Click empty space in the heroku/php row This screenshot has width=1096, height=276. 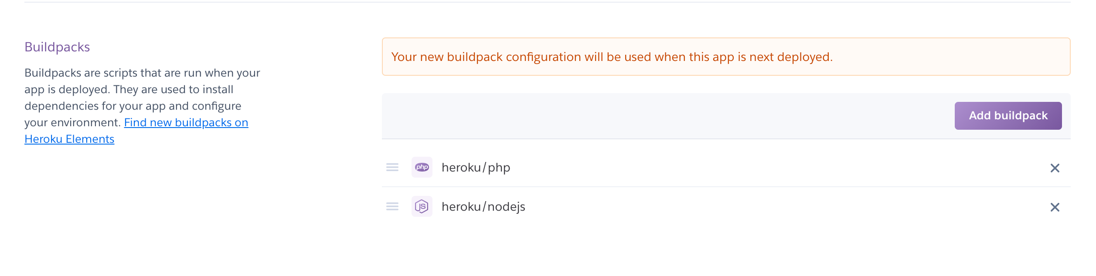point(763,168)
